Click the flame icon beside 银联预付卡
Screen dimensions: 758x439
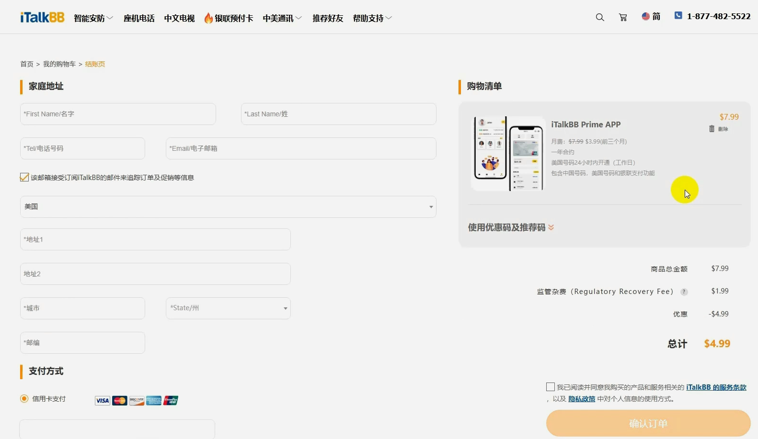(x=208, y=18)
